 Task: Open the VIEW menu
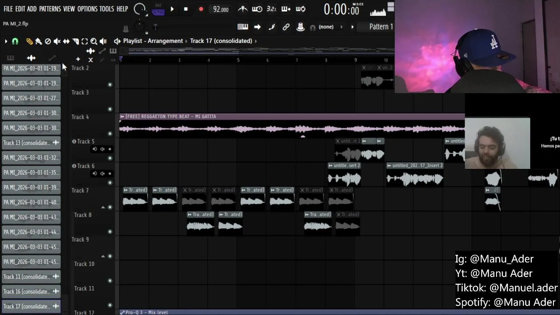pos(69,9)
